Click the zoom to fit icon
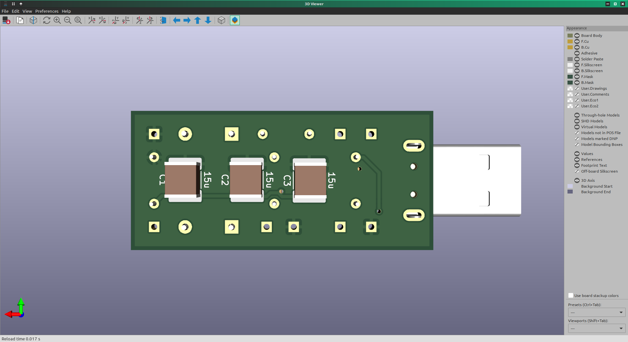 tap(78, 20)
